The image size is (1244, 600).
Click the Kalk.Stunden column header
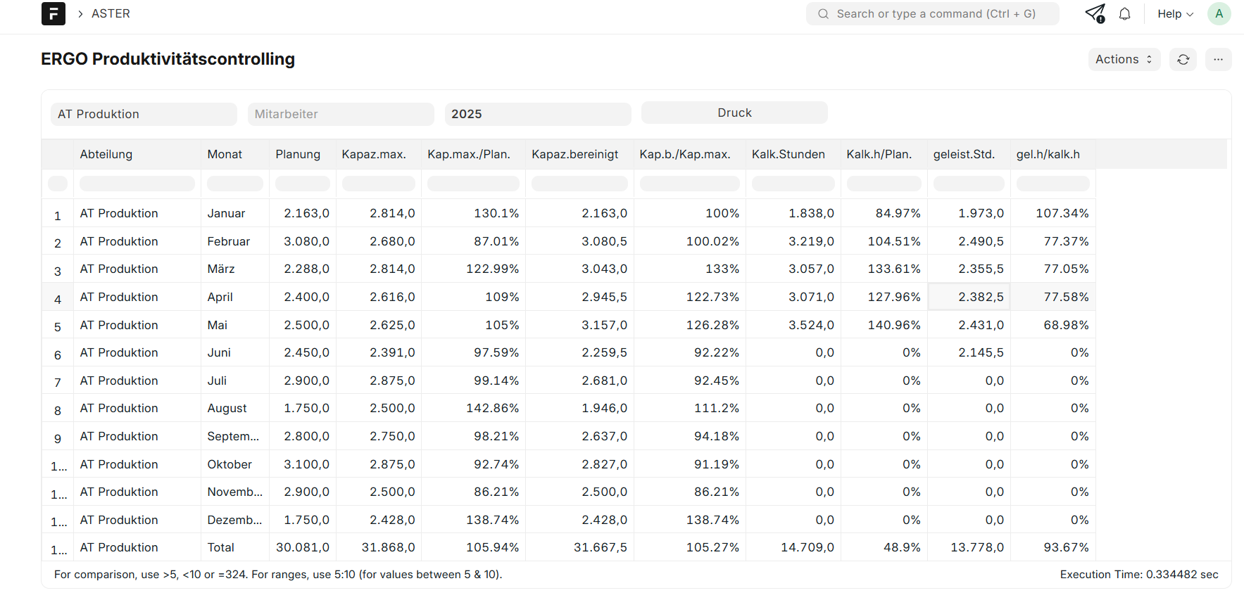(788, 154)
